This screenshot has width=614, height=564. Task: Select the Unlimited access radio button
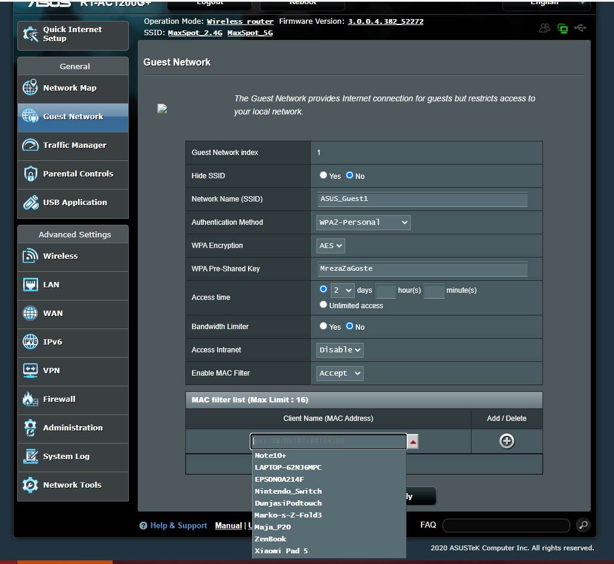click(323, 305)
